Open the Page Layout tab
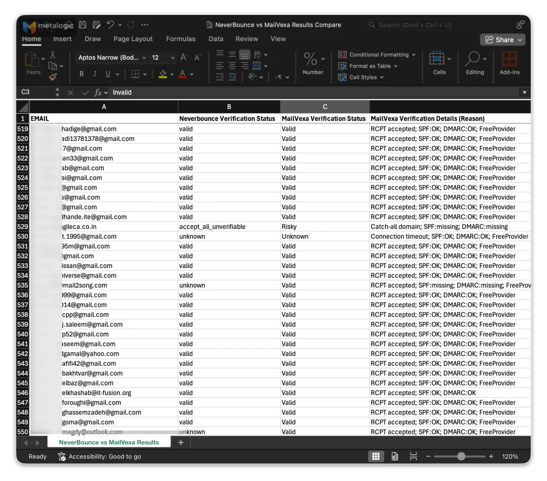Screen dimensions: 547x481 coord(133,39)
